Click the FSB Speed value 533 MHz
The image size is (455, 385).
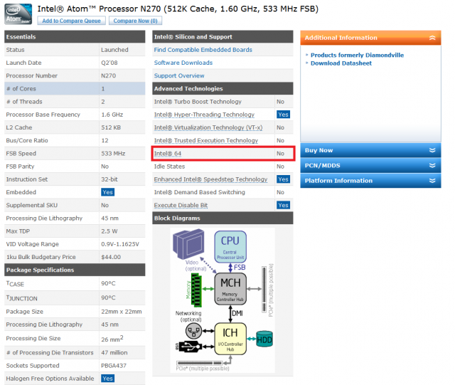113,154
